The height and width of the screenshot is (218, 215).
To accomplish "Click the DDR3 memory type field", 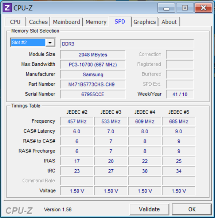I will (x=127, y=44).
